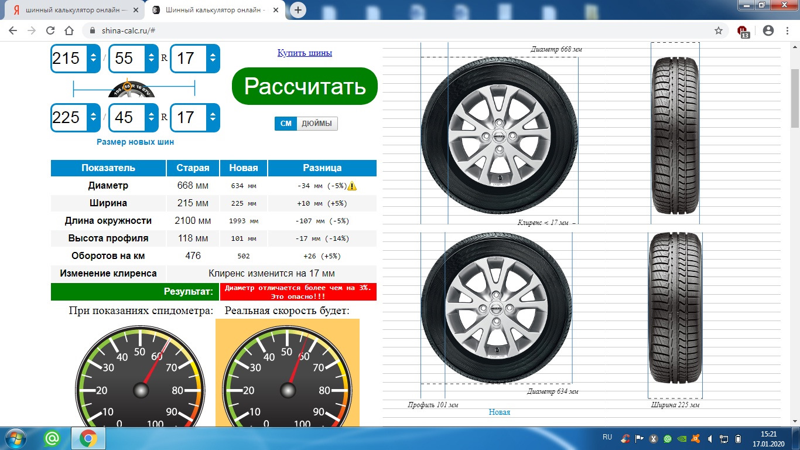Switch units to СМ
This screenshot has width=800, height=450.
(286, 124)
